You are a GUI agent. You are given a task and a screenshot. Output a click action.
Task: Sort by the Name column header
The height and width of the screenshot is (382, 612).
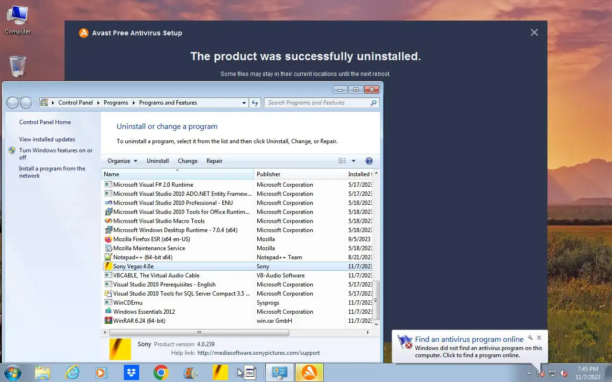177,174
